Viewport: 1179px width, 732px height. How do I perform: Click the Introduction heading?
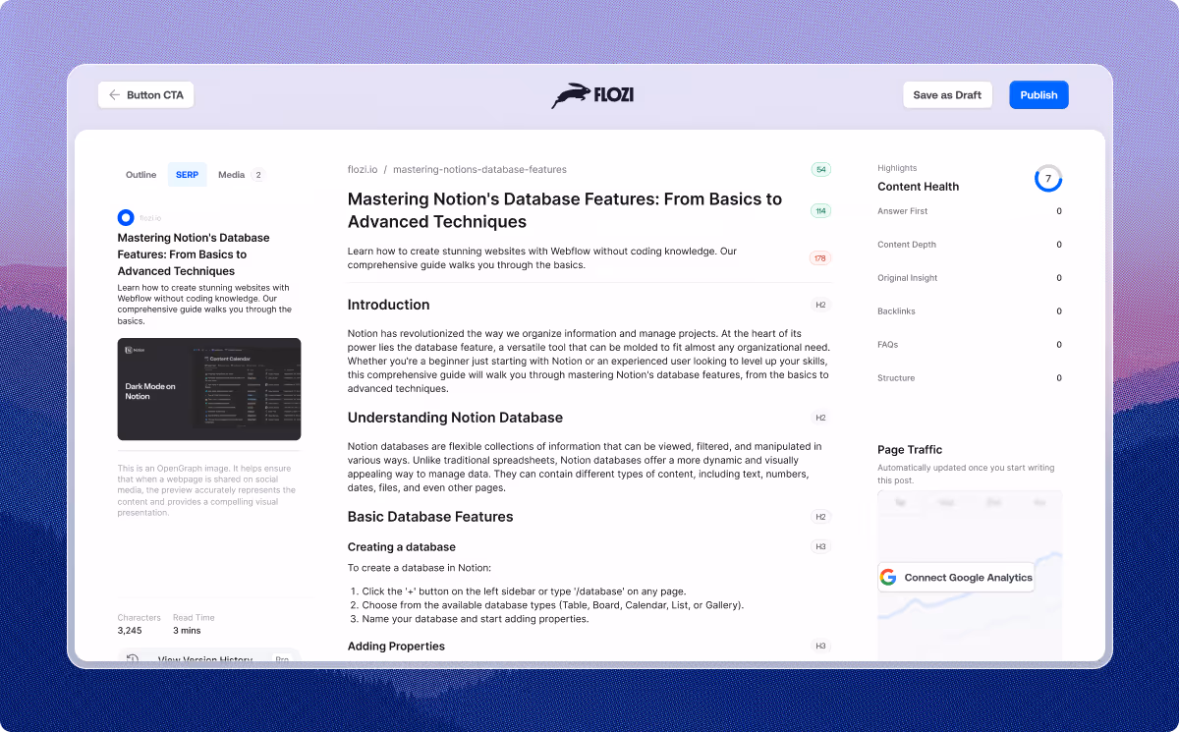tap(388, 305)
